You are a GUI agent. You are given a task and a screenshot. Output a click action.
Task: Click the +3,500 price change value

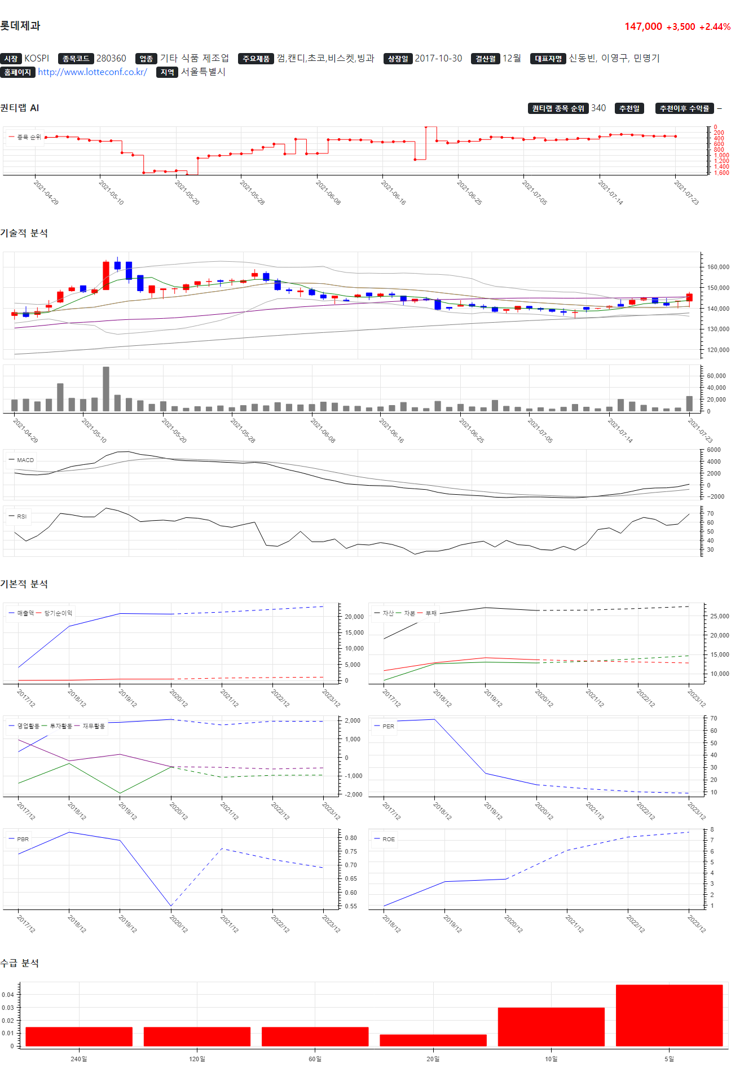click(x=681, y=27)
